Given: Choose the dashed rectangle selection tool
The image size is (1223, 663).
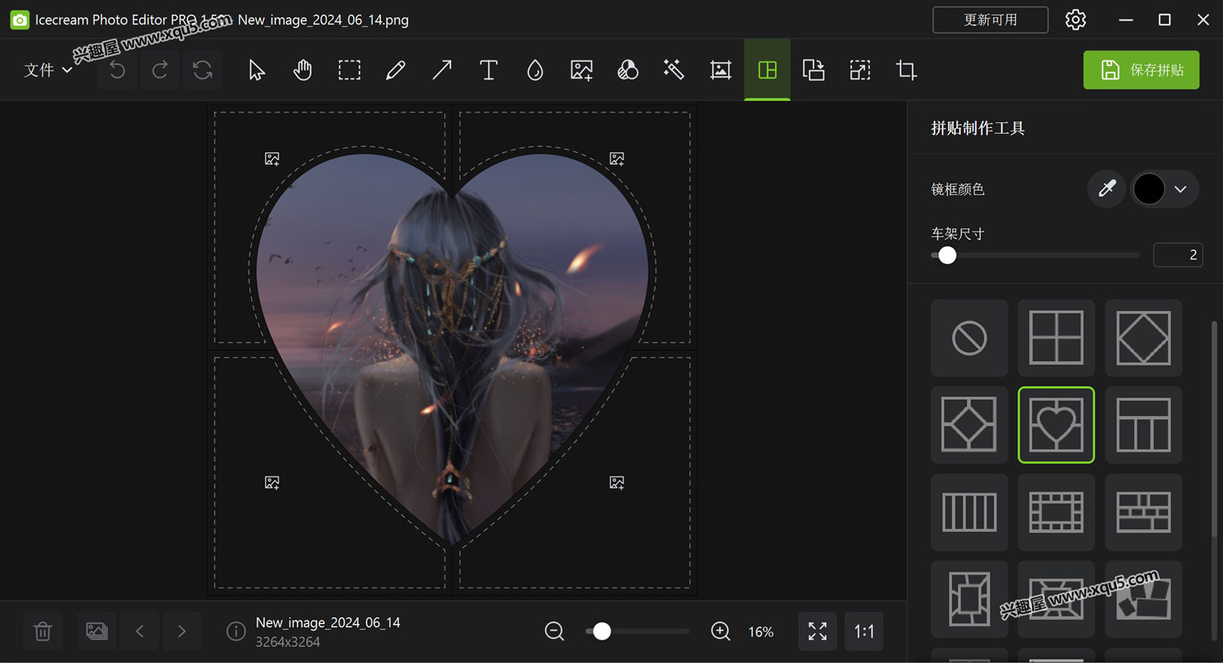Looking at the screenshot, I should (349, 70).
